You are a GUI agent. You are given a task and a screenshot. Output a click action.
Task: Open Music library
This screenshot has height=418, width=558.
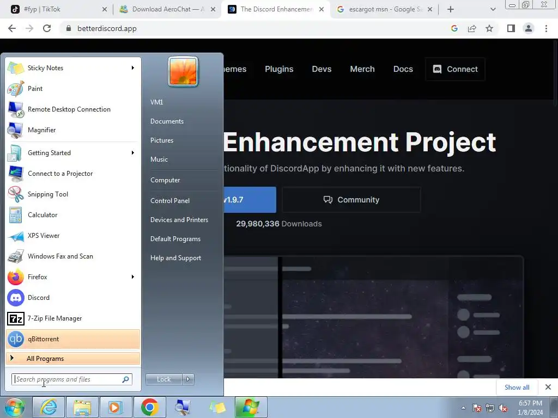point(159,159)
